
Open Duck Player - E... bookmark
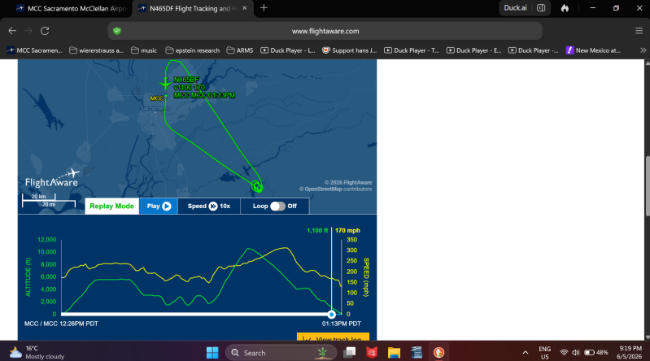[473, 50]
